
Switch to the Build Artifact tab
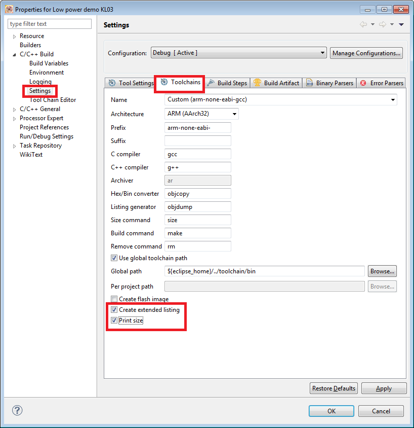tap(276, 83)
